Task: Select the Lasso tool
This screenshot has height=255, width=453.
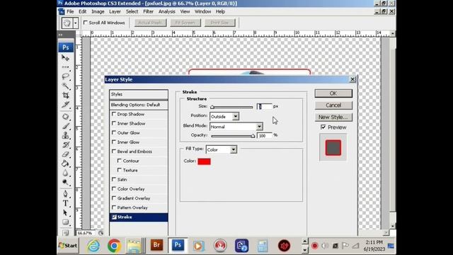Action: tap(66, 76)
